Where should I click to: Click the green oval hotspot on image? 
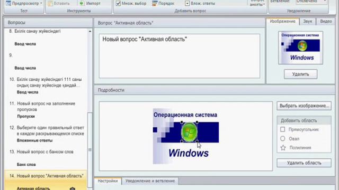(189, 132)
